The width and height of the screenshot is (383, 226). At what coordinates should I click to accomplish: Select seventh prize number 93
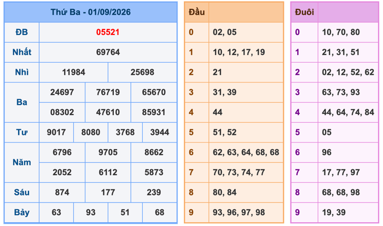click(91, 212)
